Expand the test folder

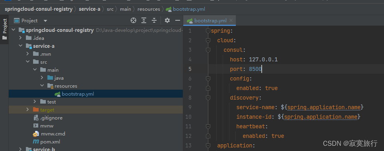(35, 102)
